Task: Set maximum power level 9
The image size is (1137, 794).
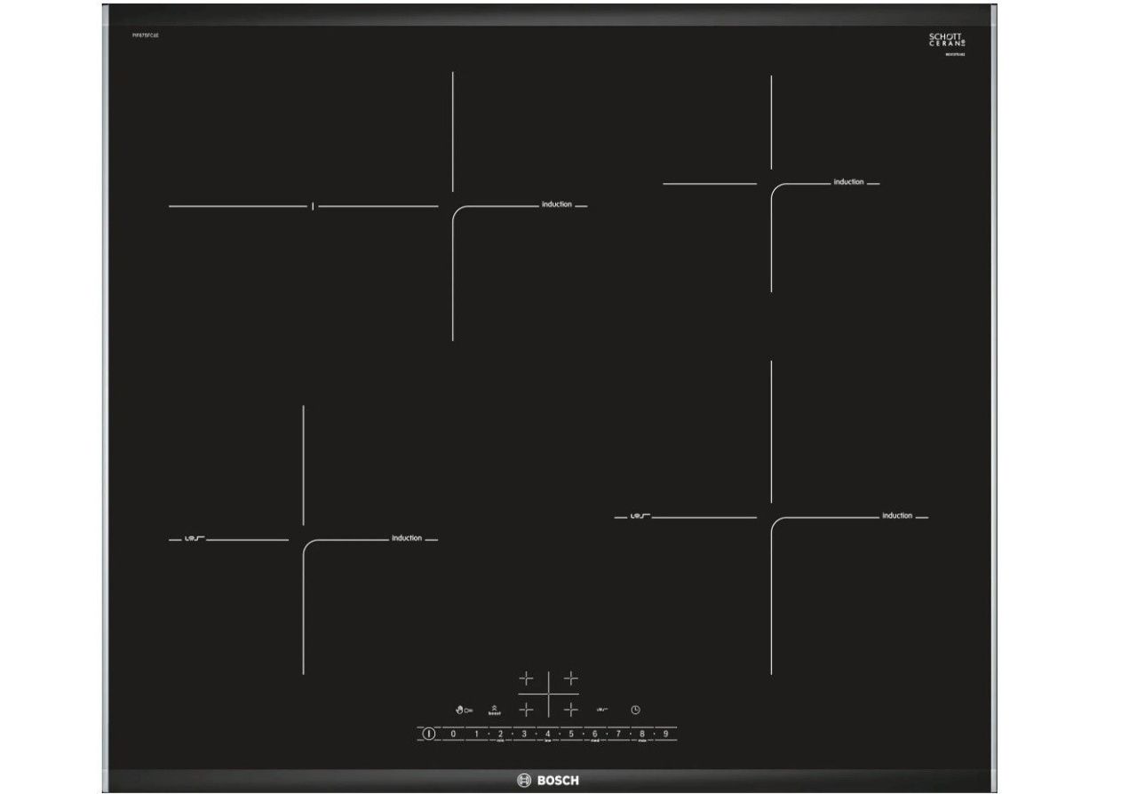Action: tap(665, 734)
